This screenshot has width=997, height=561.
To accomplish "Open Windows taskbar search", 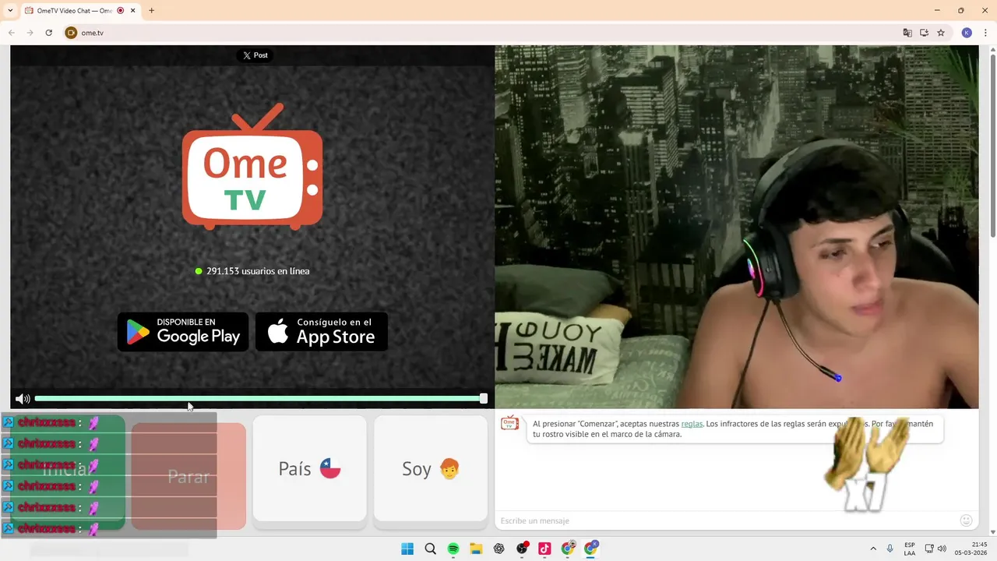I will pos(430,549).
